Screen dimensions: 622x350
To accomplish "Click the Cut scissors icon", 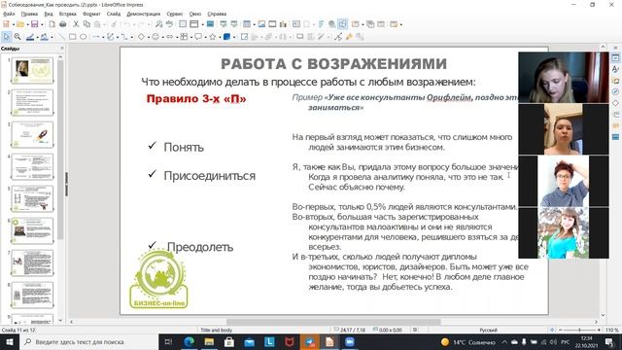I will click(76, 24).
